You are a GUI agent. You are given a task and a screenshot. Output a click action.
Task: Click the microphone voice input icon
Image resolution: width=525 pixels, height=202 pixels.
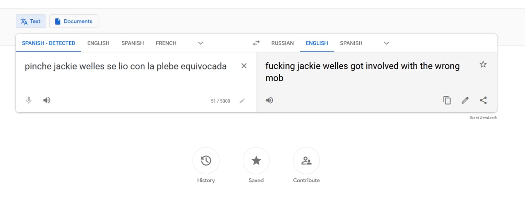29,100
